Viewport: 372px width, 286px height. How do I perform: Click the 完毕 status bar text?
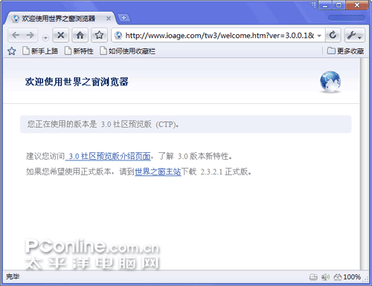[13, 276]
